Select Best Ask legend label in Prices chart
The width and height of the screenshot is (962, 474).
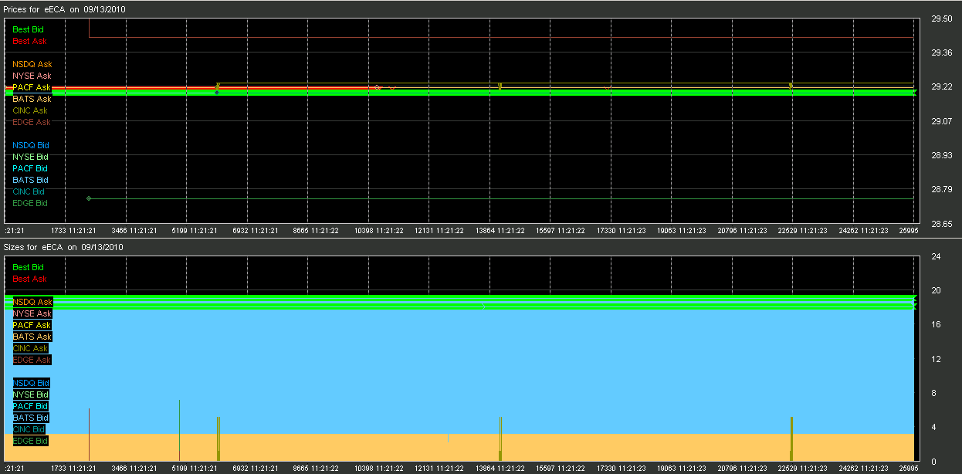pyautogui.click(x=29, y=41)
